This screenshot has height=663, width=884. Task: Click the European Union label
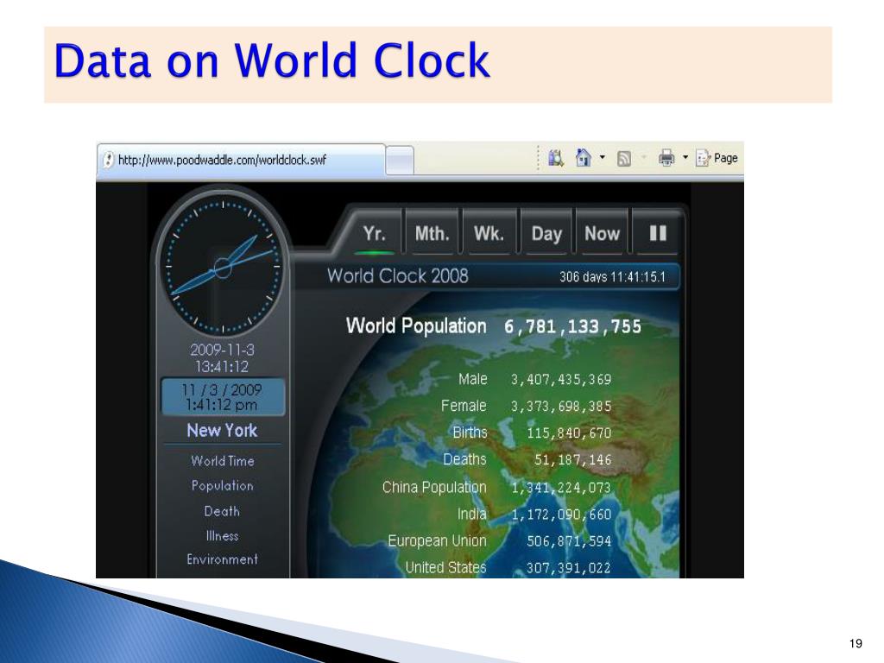(437, 541)
